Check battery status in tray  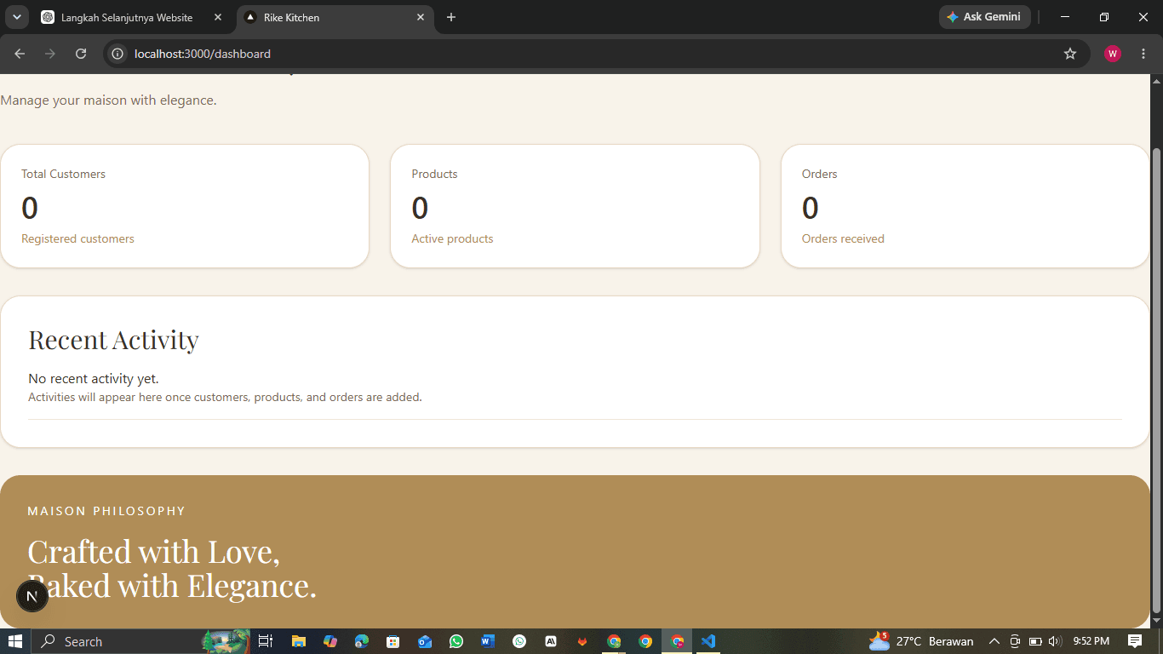pyautogui.click(x=1035, y=641)
